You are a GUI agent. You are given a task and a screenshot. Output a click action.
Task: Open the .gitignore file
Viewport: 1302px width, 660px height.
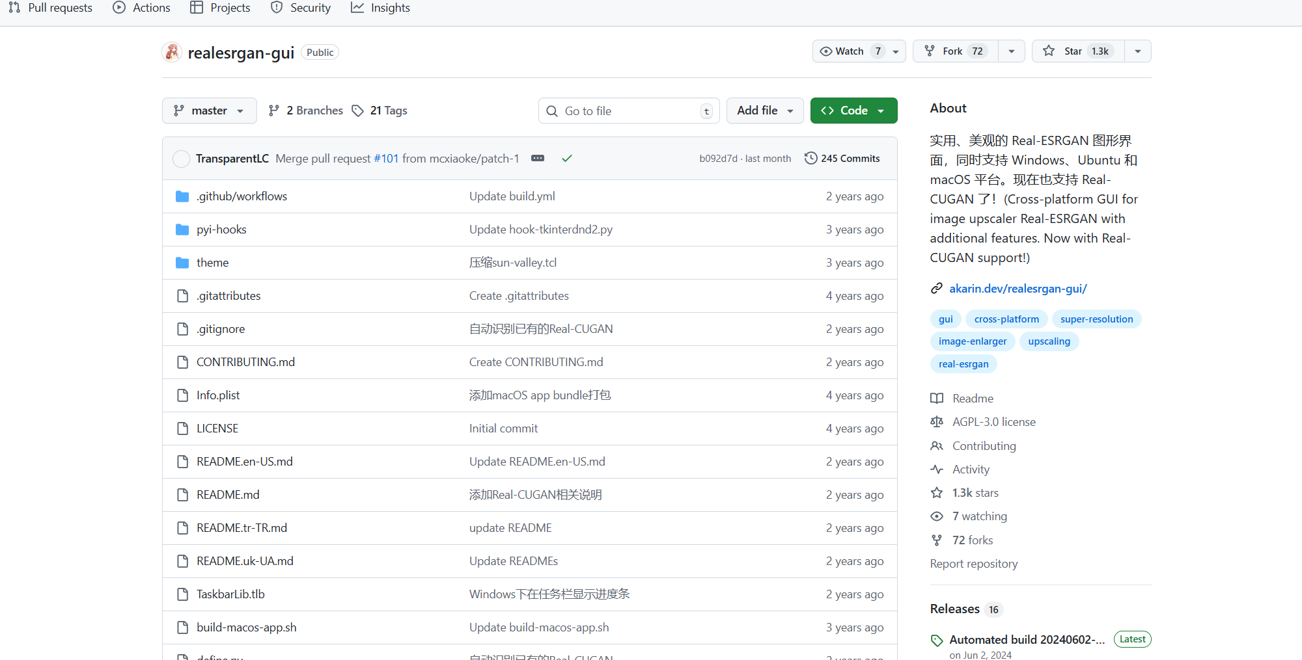pyautogui.click(x=221, y=329)
